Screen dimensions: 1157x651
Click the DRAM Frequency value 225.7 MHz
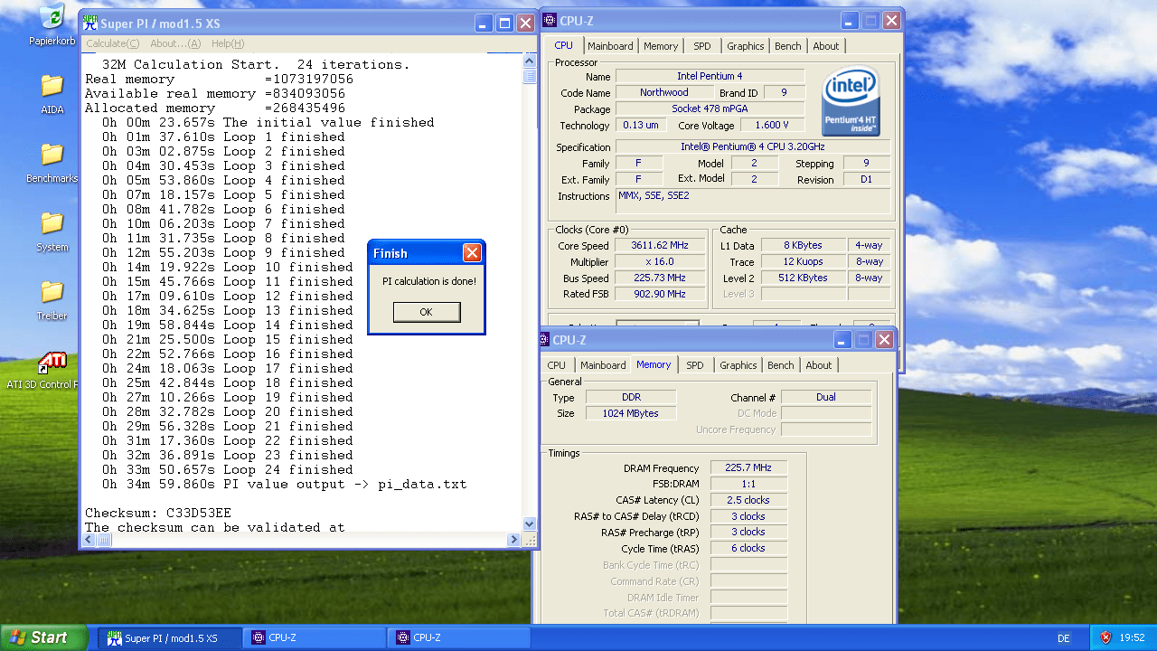(748, 468)
